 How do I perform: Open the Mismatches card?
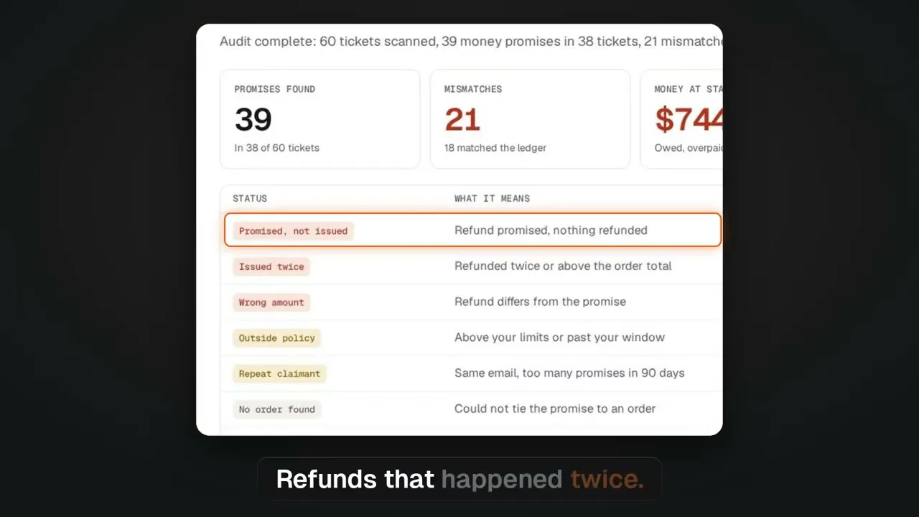pyautogui.click(x=530, y=119)
